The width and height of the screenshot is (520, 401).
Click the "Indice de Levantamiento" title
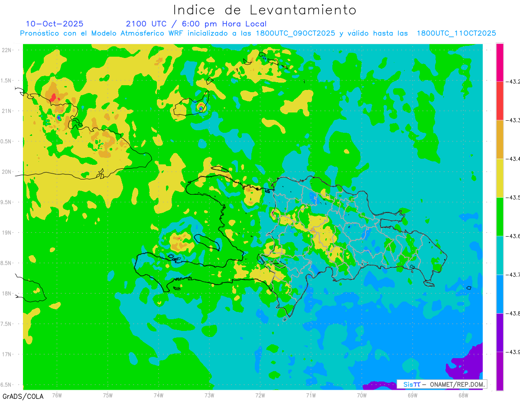click(x=265, y=10)
